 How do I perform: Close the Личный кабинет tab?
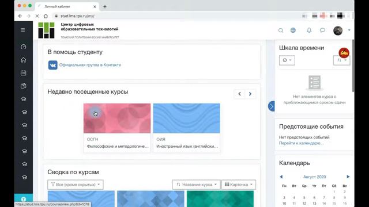click(x=95, y=6)
